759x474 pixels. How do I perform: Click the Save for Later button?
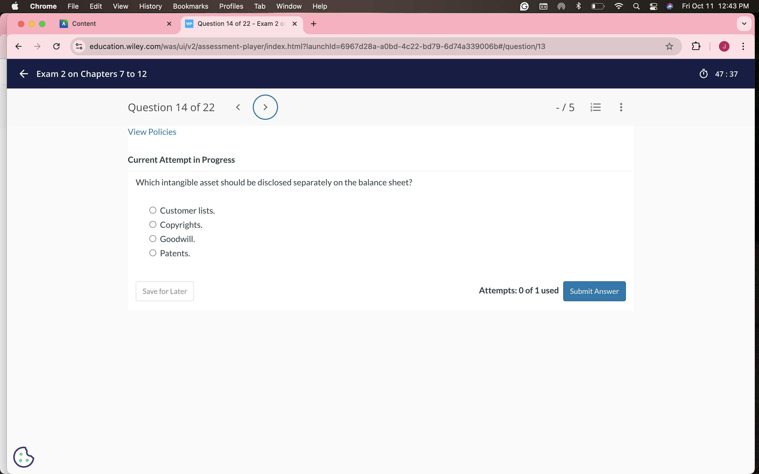(164, 291)
